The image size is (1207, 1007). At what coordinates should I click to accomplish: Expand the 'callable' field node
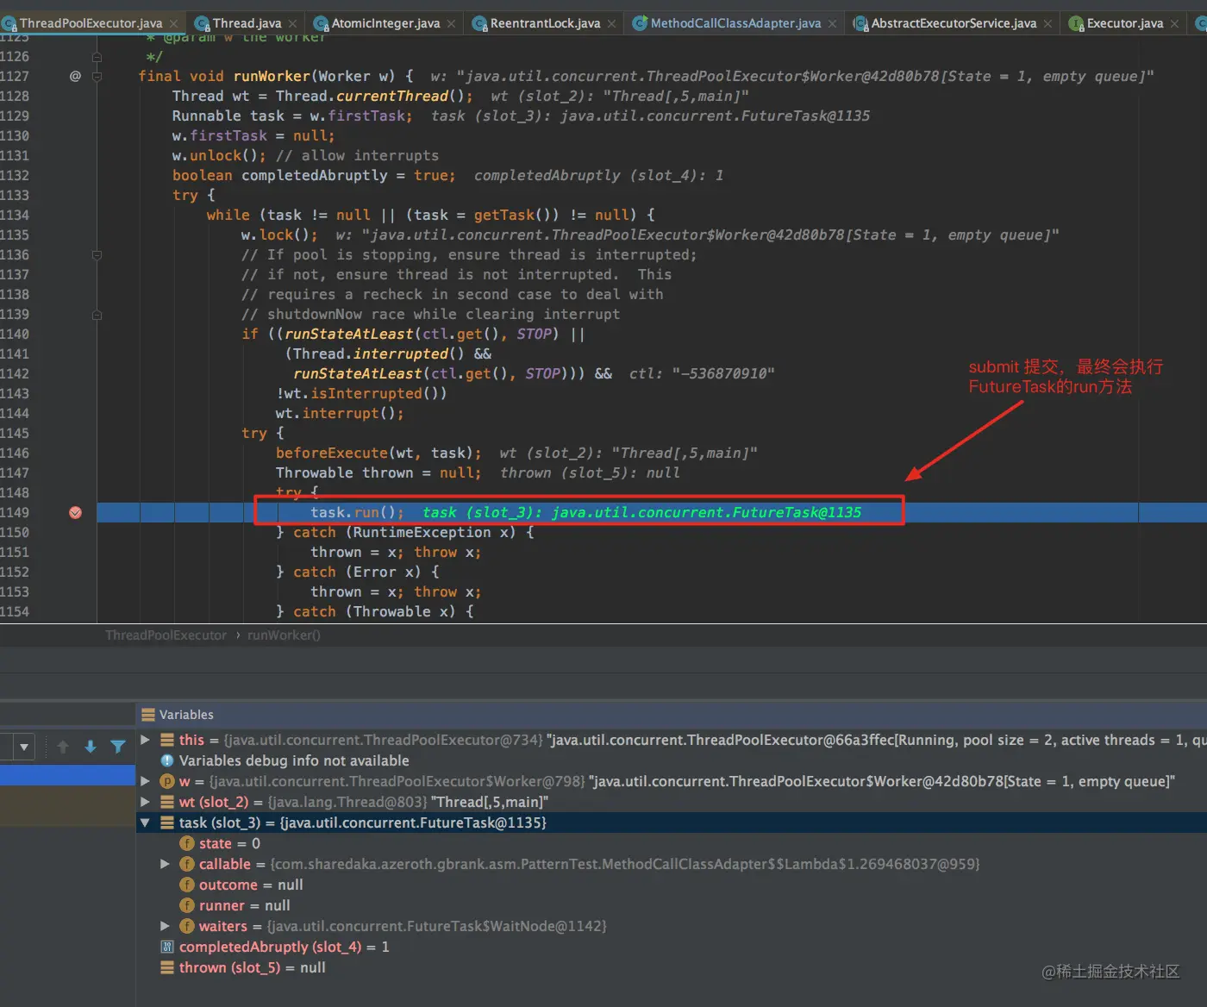coord(165,864)
